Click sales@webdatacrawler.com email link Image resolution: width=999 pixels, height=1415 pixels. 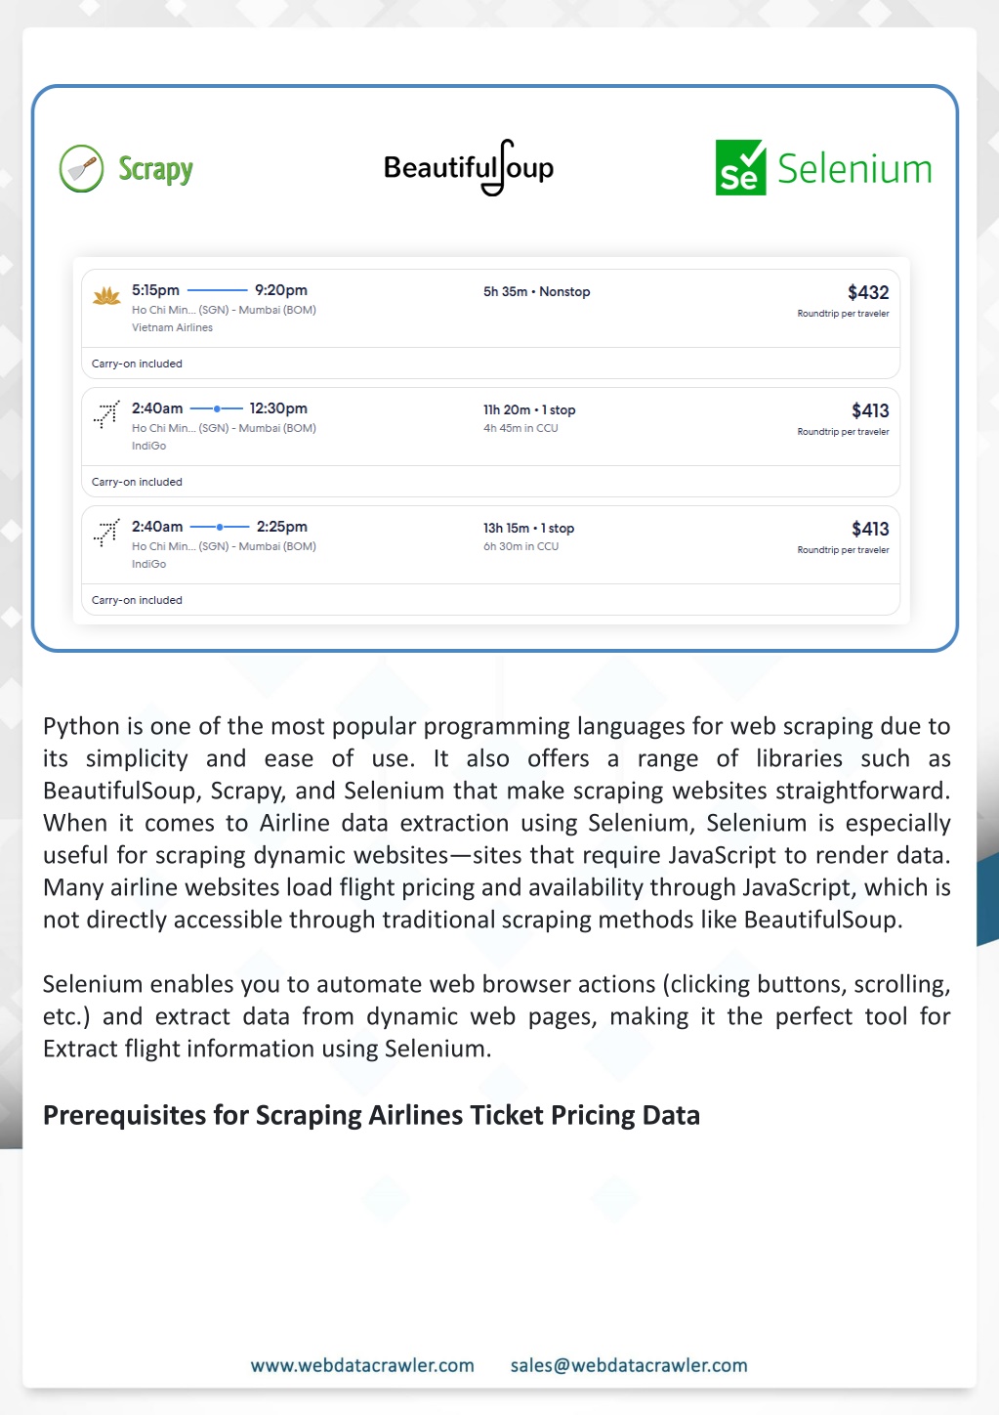[629, 1365]
